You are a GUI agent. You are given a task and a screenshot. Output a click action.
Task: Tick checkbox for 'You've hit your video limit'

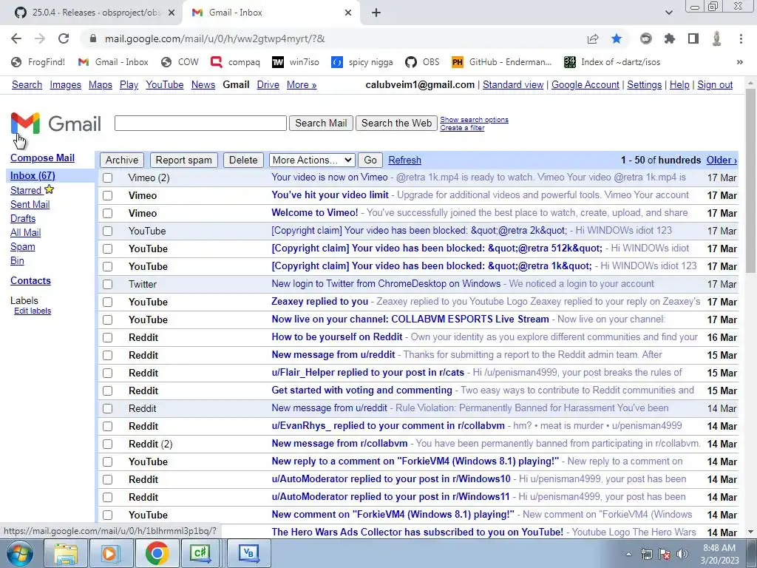point(108,195)
